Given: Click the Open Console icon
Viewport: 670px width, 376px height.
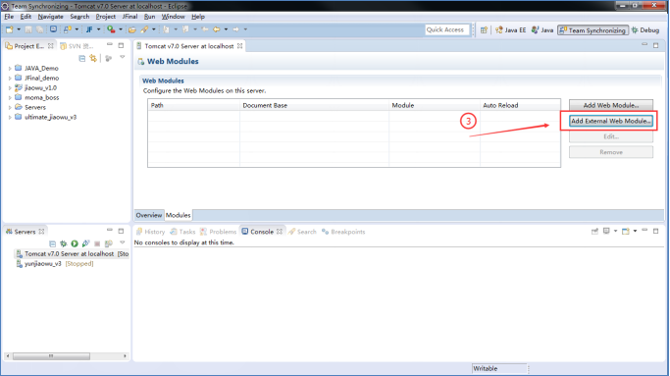Looking at the screenshot, I should [x=626, y=232].
